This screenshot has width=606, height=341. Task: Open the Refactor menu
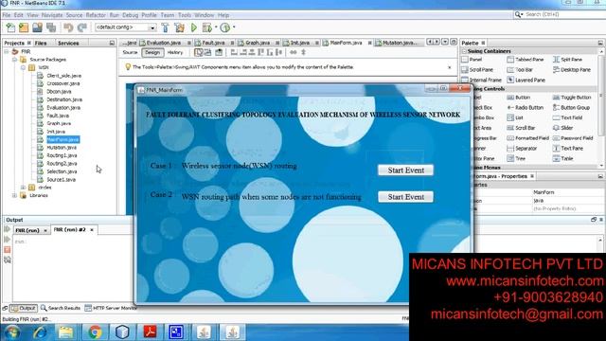coord(96,15)
